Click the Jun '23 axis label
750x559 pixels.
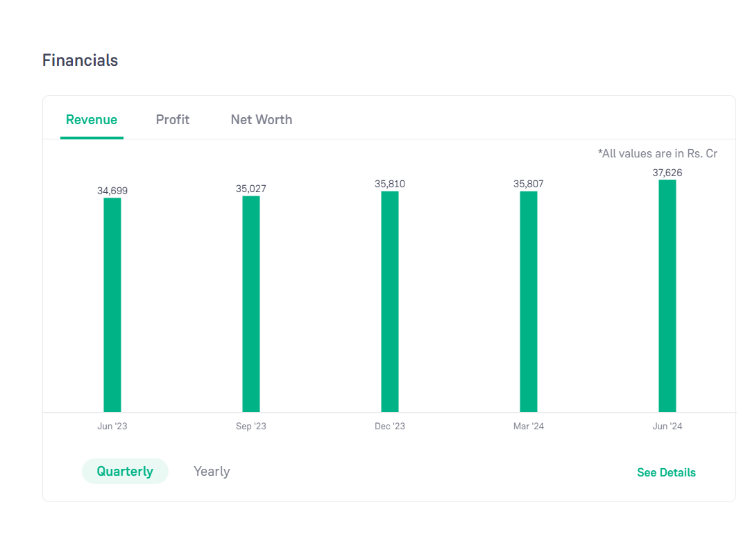coord(112,426)
